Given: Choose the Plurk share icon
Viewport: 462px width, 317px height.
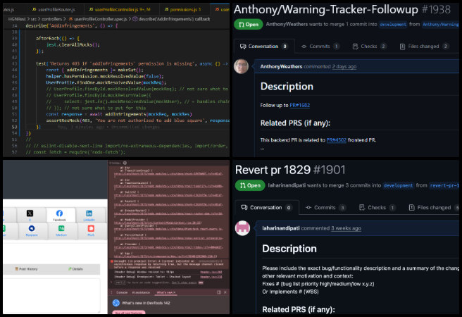Looking at the screenshot, I should pos(89,230).
